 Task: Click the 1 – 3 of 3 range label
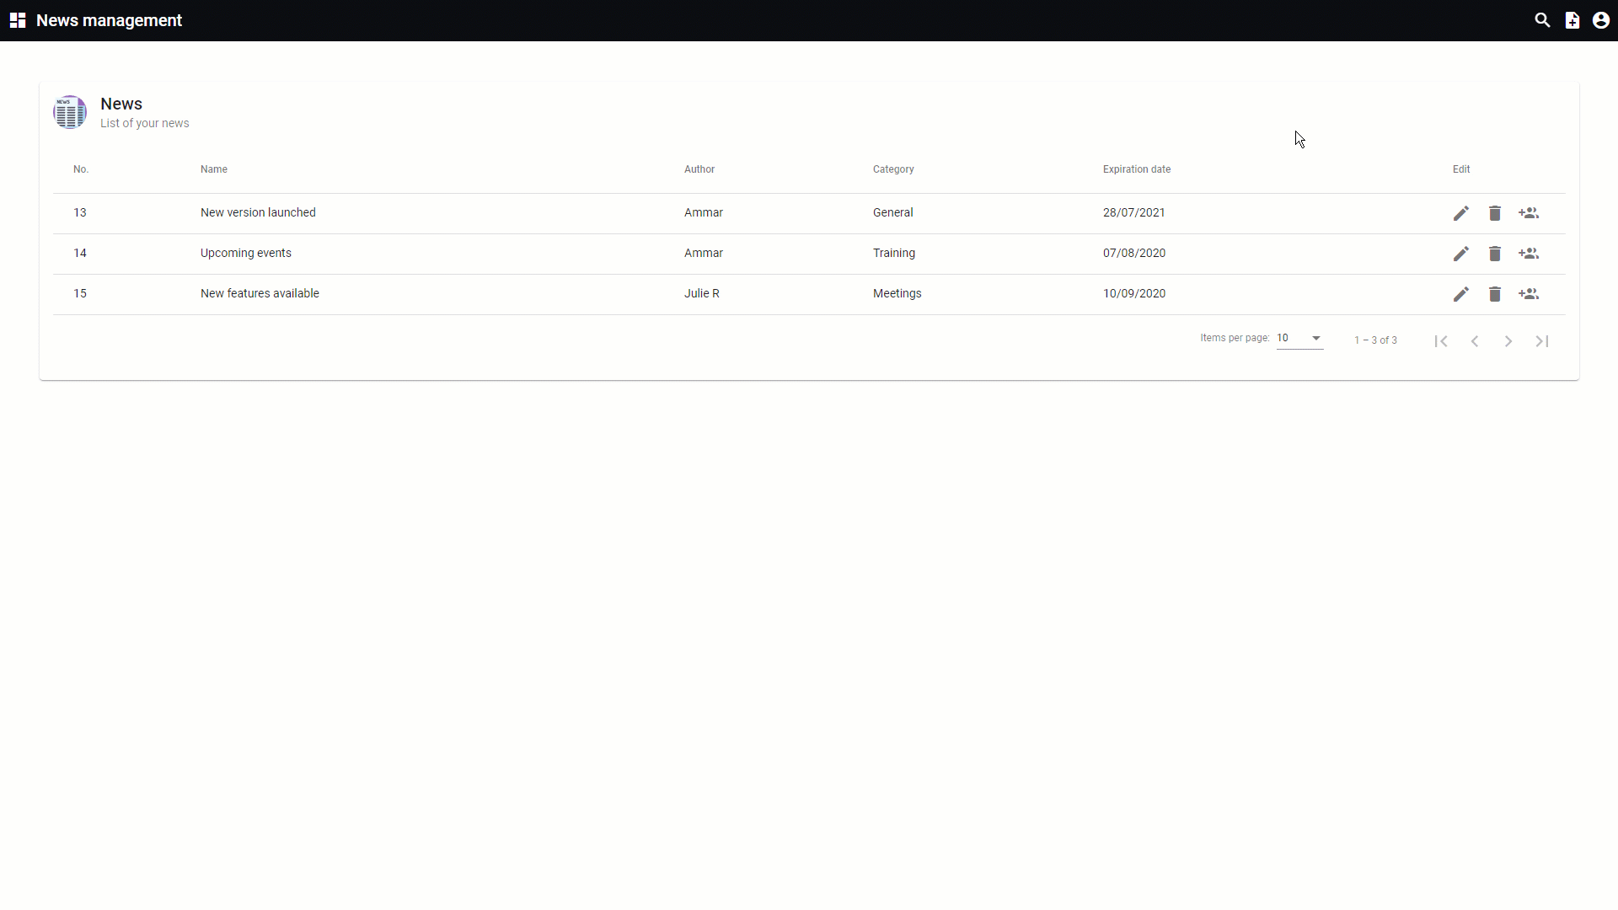(x=1375, y=340)
